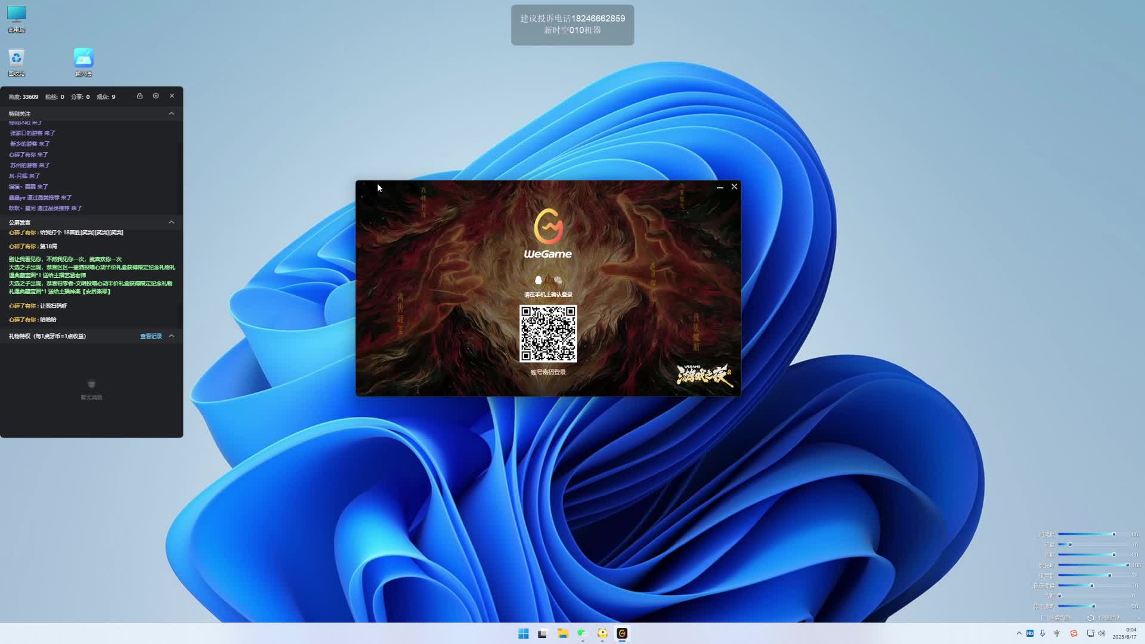Viewport: 1145px width, 644px height.
Task: Collapse the 公屏发言 section
Action: [171, 222]
